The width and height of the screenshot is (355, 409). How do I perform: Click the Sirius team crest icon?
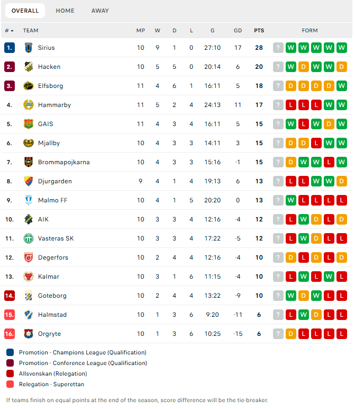(x=29, y=48)
